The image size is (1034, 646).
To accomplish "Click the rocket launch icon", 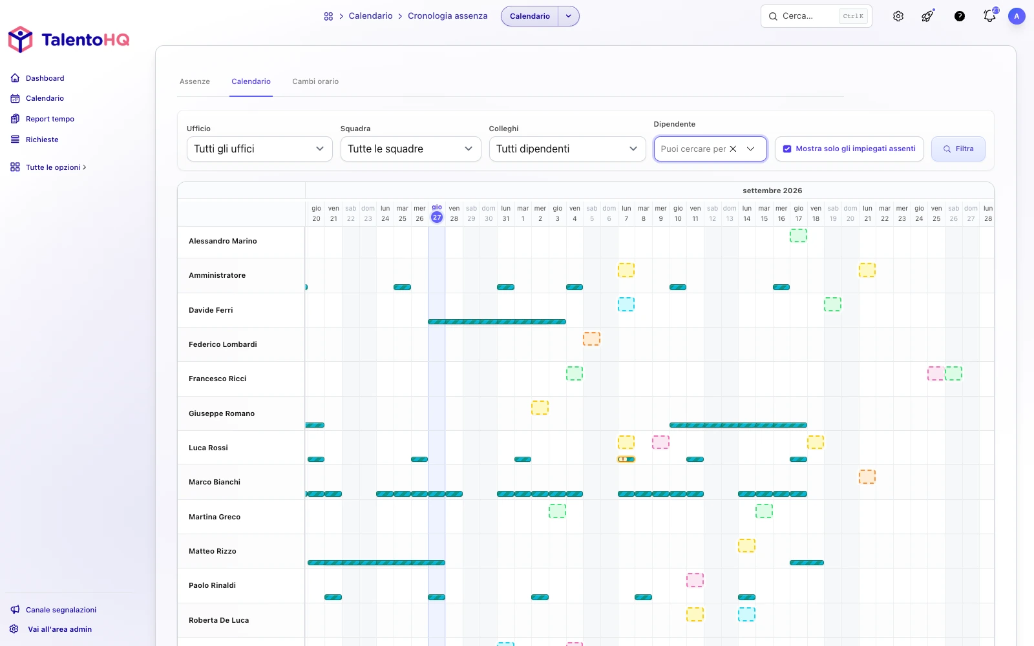I will pos(928,16).
